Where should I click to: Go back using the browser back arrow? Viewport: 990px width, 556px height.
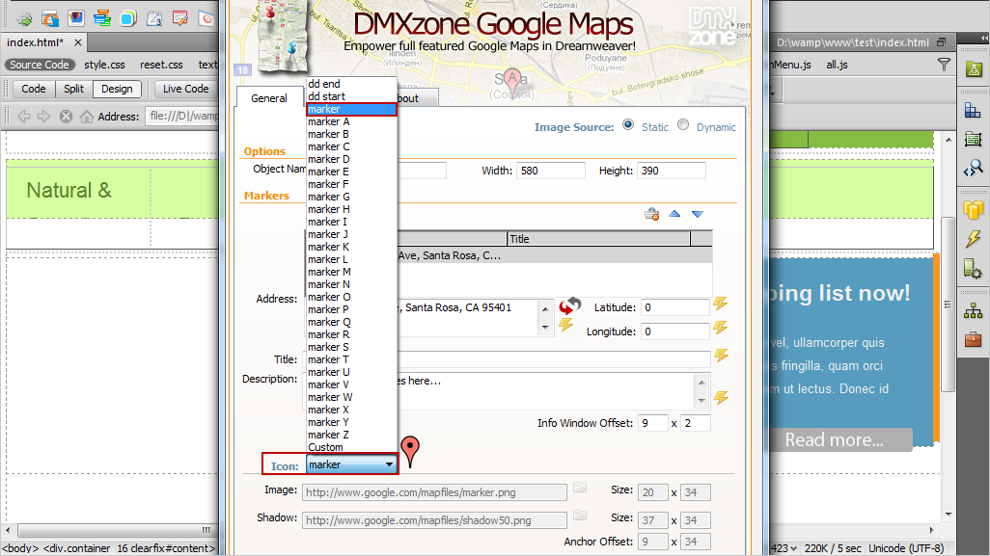click(x=24, y=117)
